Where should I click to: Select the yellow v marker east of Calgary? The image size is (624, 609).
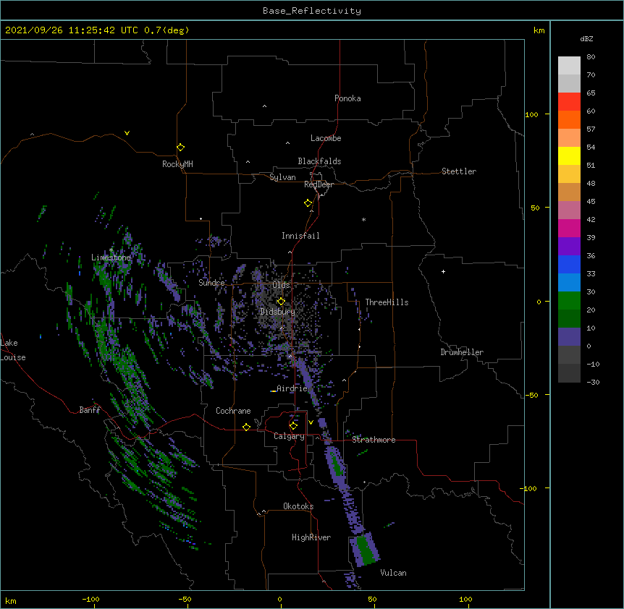tap(311, 422)
